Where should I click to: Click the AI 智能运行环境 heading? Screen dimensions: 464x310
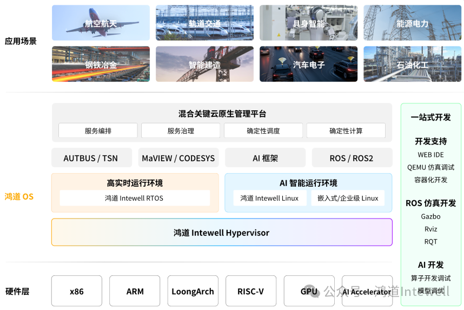308,183
